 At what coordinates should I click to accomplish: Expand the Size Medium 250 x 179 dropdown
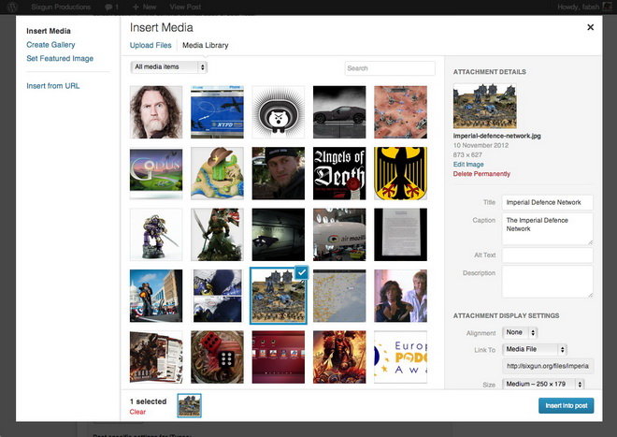point(543,384)
